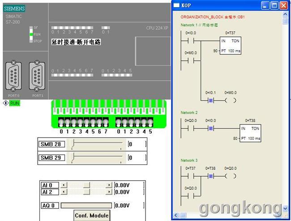Toggle input switch 3 of the second group
The width and height of the screenshot is (291, 221).
coord(137,122)
